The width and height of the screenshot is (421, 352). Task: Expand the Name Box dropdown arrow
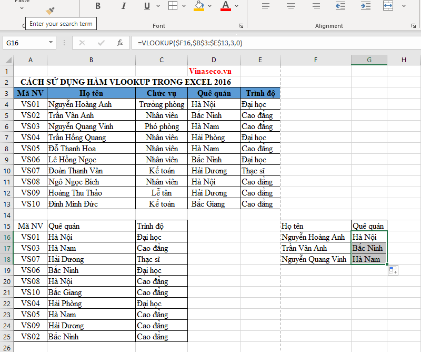(51, 43)
